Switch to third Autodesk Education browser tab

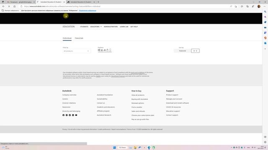point(81,2)
